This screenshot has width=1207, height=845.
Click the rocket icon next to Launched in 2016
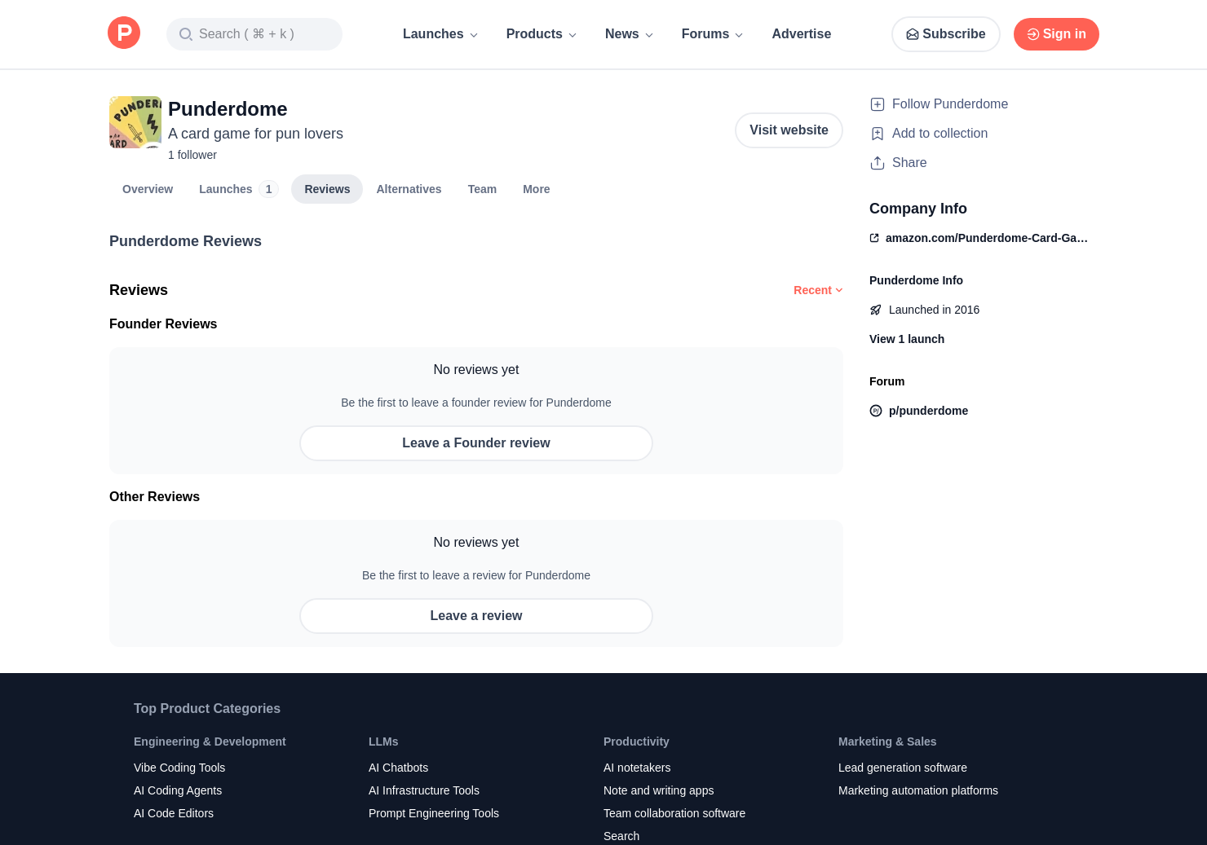[876, 310]
